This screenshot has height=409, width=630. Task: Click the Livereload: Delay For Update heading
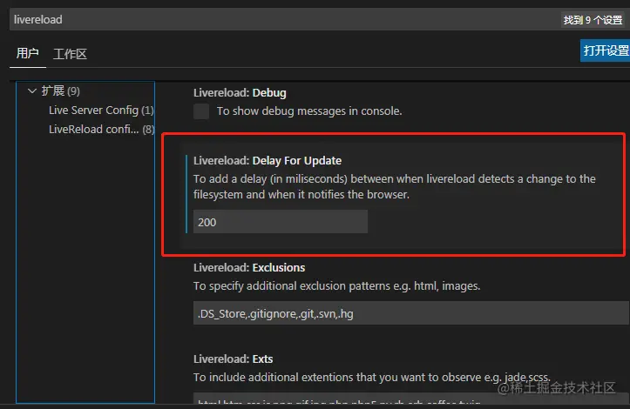pos(268,160)
